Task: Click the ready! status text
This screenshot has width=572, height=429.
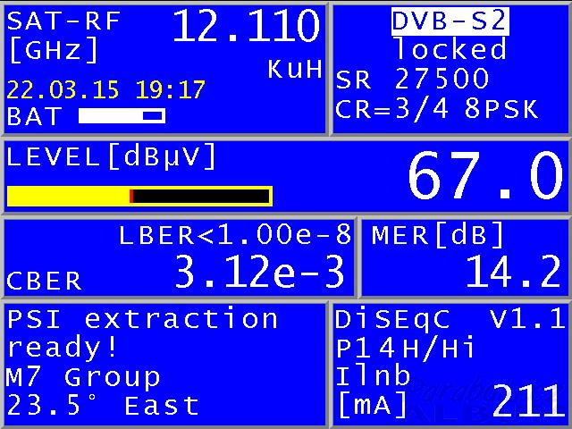Action: [x=62, y=347]
